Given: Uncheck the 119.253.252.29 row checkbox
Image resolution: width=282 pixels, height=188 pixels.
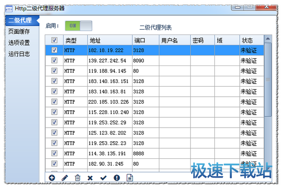Looking at the screenshot, I should click(x=55, y=123).
